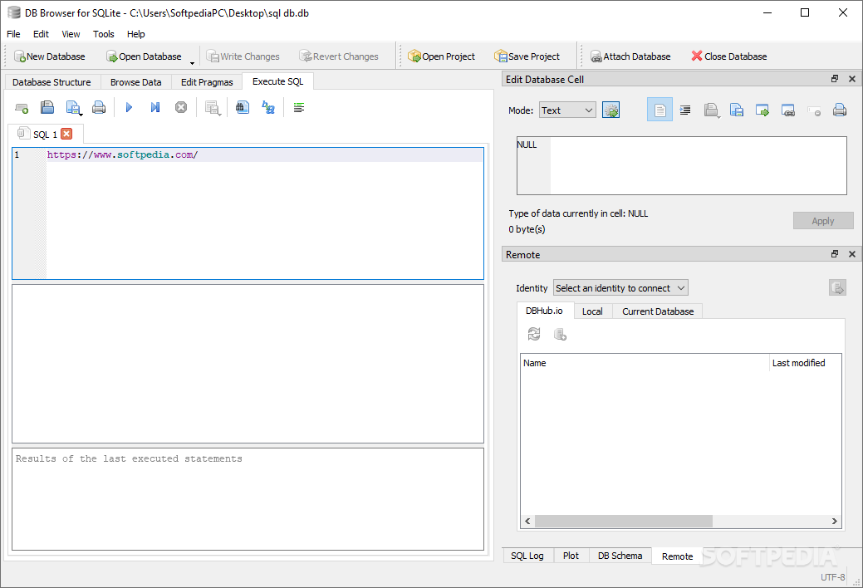
Task: Open a new SQL tab with the add-tab icon
Action: pyautogui.click(x=22, y=107)
